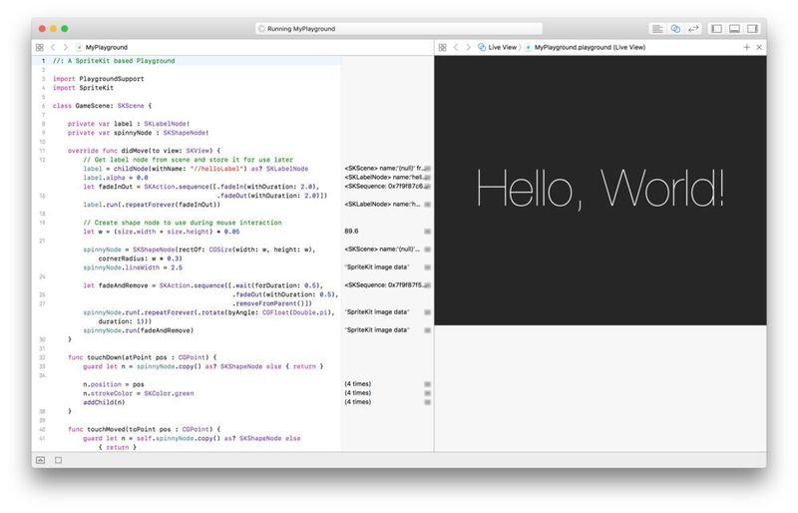This screenshot has width=798, height=513.
Task: Go back in Live View jump bar
Action: point(456,47)
